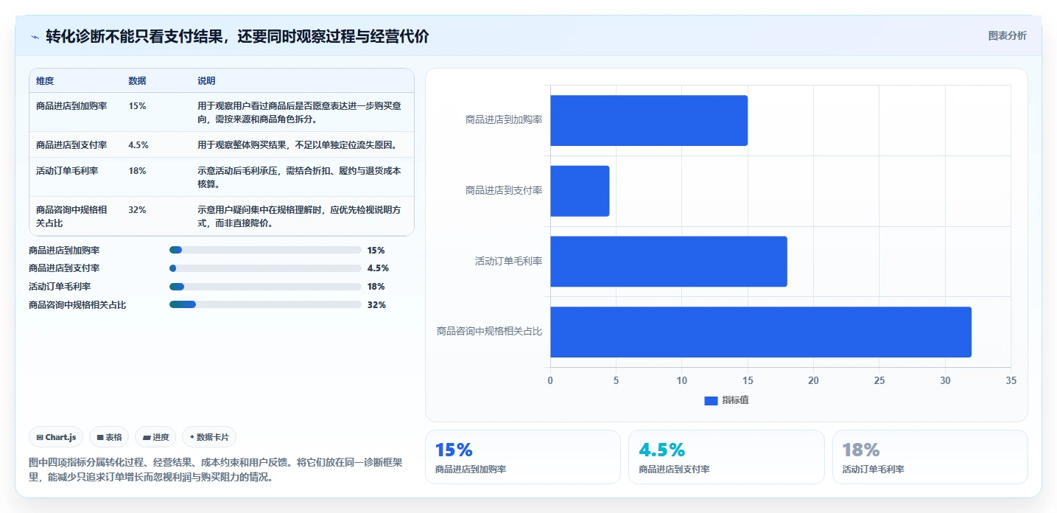Click the y-axis label 活动订单毛利率 in chart

click(x=508, y=261)
